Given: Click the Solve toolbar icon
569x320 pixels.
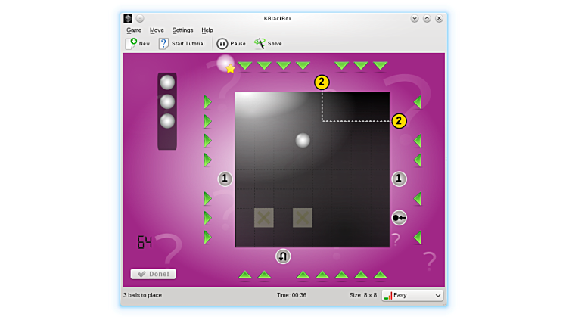Looking at the screenshot, I should pyautogui.click(x=260, y=44).
